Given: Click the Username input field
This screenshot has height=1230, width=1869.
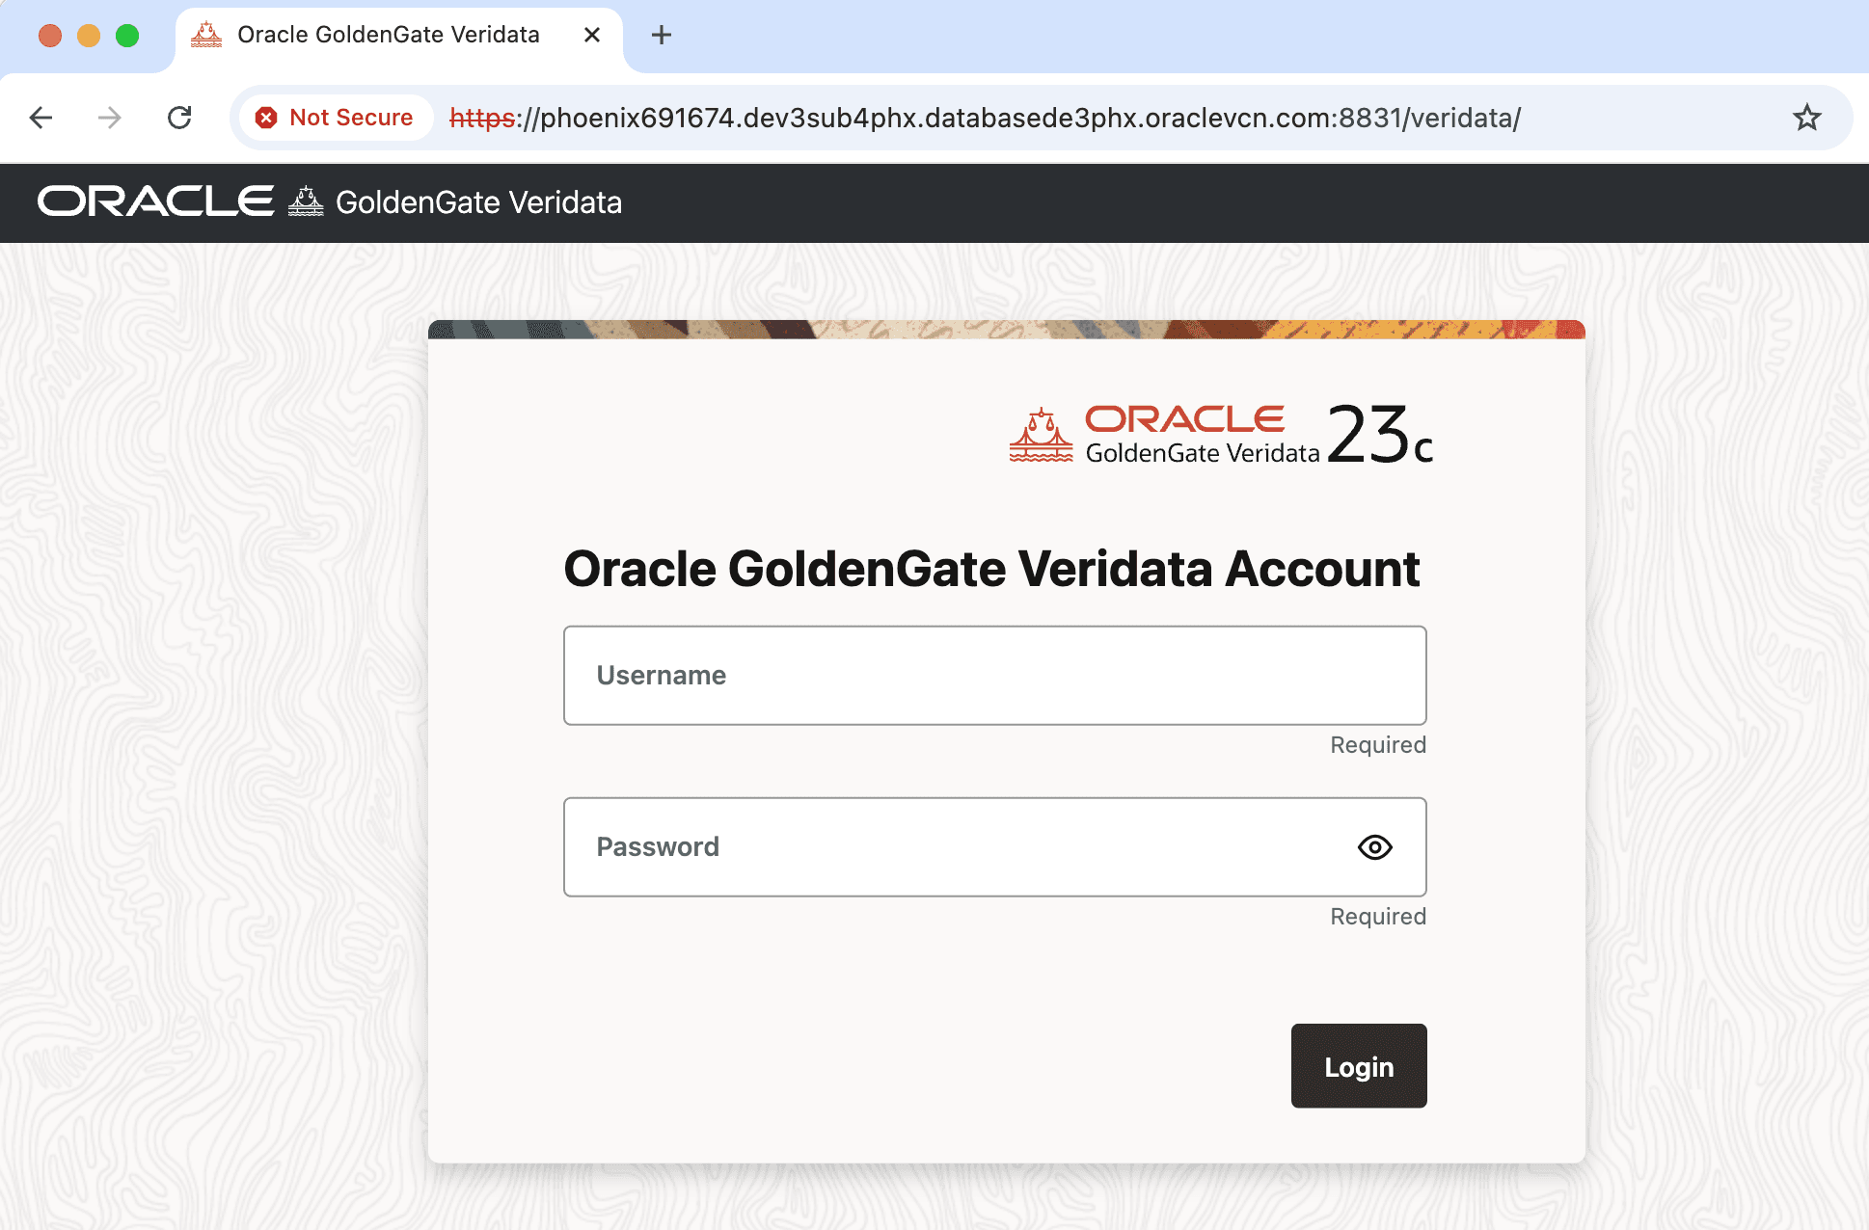Looking at the screenshot, I should [994, 676].
